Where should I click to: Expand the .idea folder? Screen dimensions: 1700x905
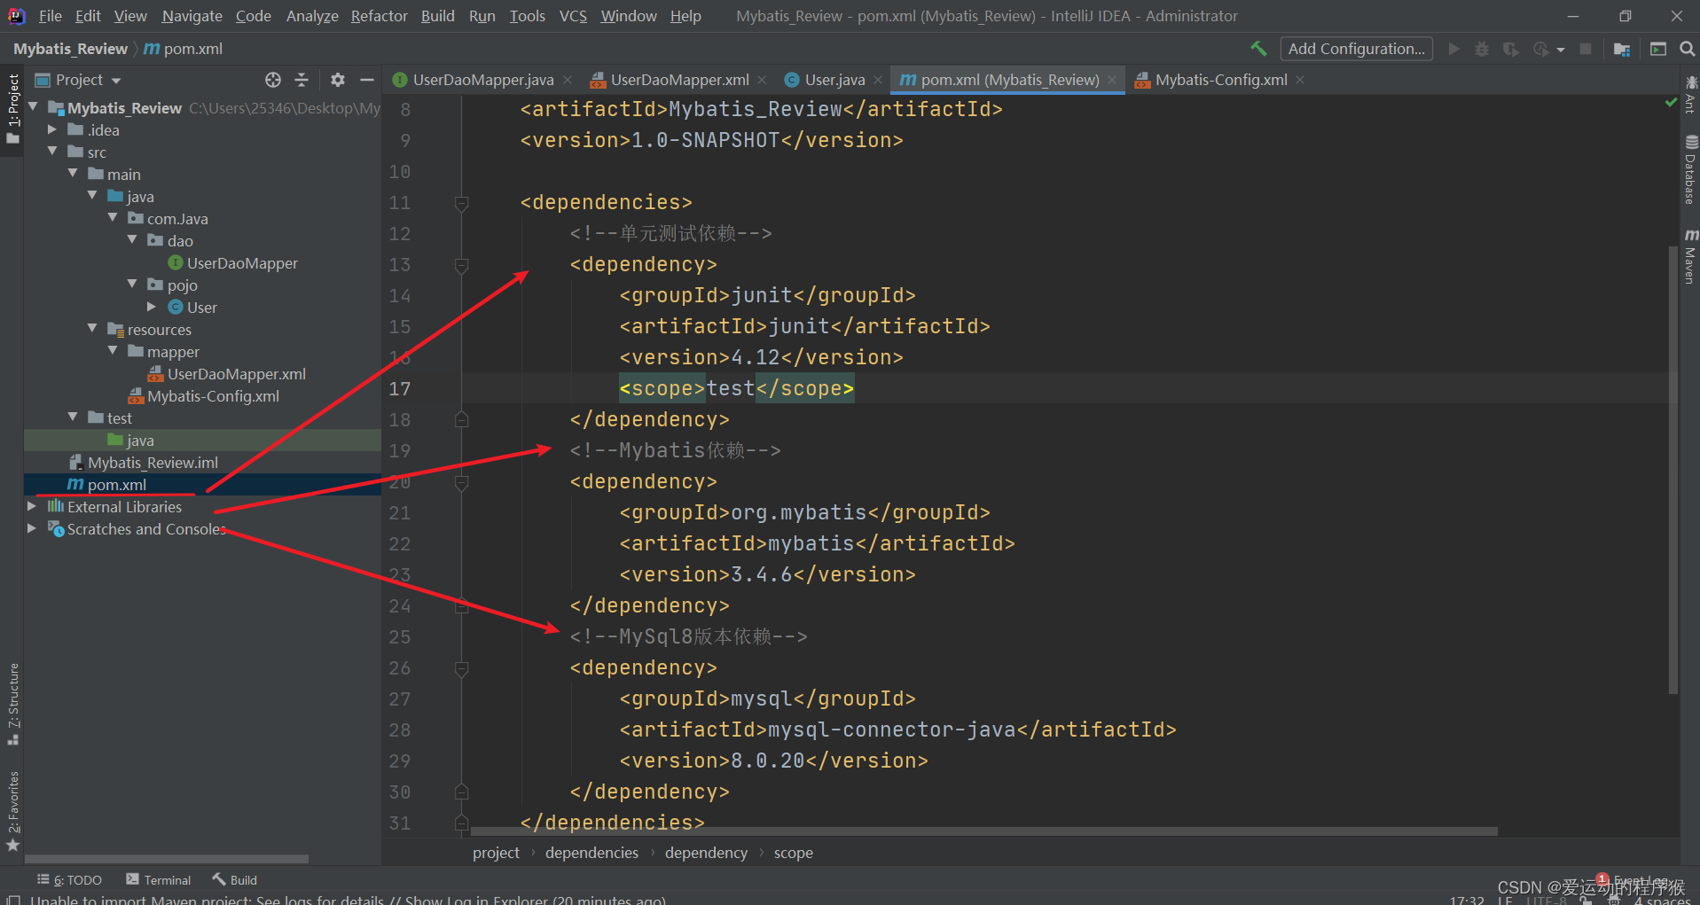click(52, 129)
